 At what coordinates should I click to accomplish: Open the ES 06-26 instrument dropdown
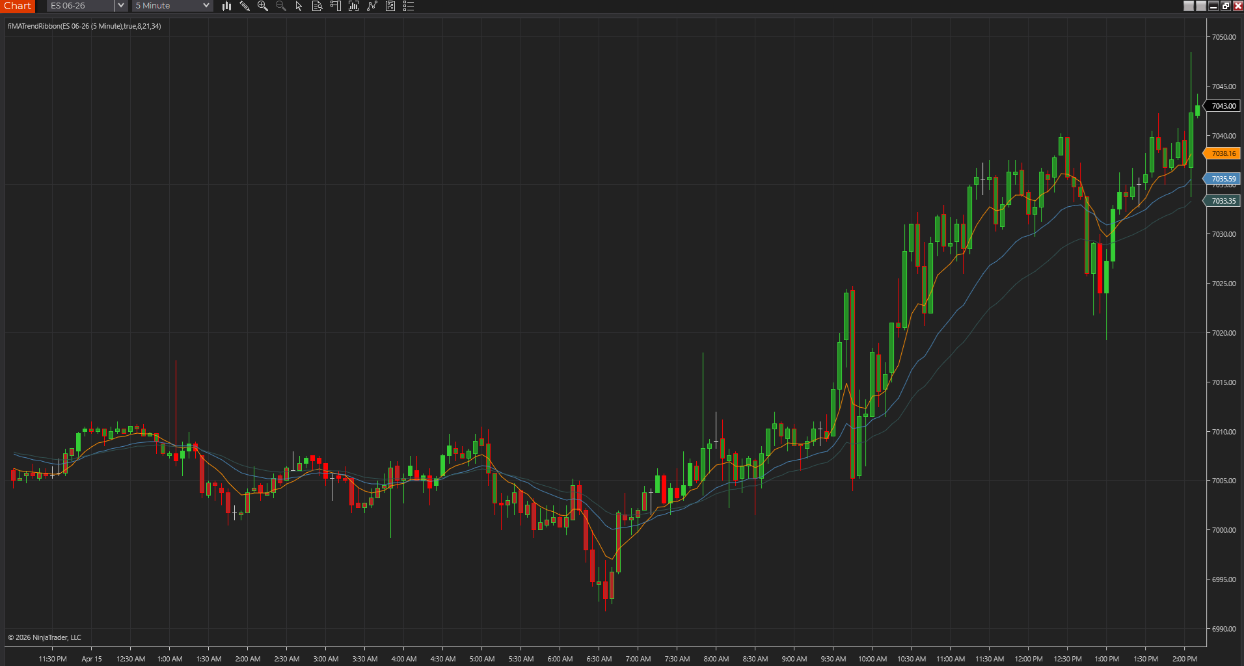[x=81, y=6]
